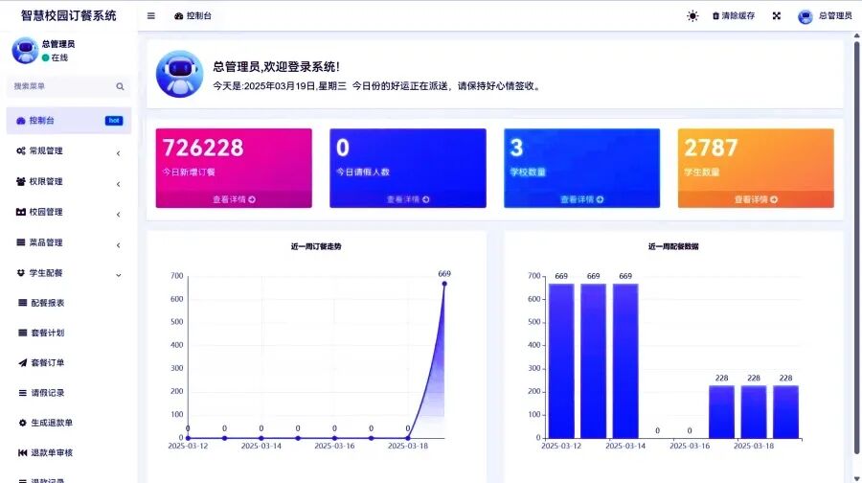Click the 学生配餐 icon

(21, 272)
